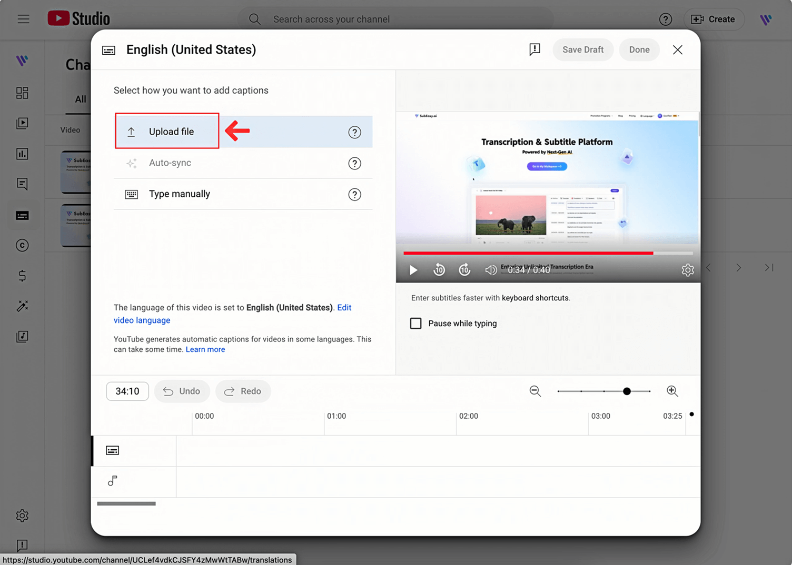Click the Send feedback icon in sidebar

pos(22,545)
